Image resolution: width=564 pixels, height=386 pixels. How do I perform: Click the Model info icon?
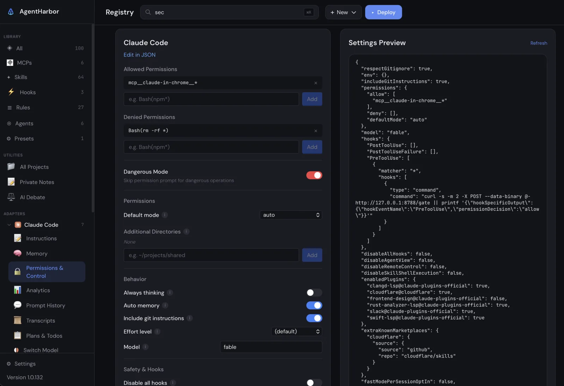coord(146,347)
